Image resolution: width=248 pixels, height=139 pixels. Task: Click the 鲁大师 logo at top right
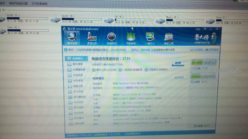pyautogui.click(x=205, y=38)
